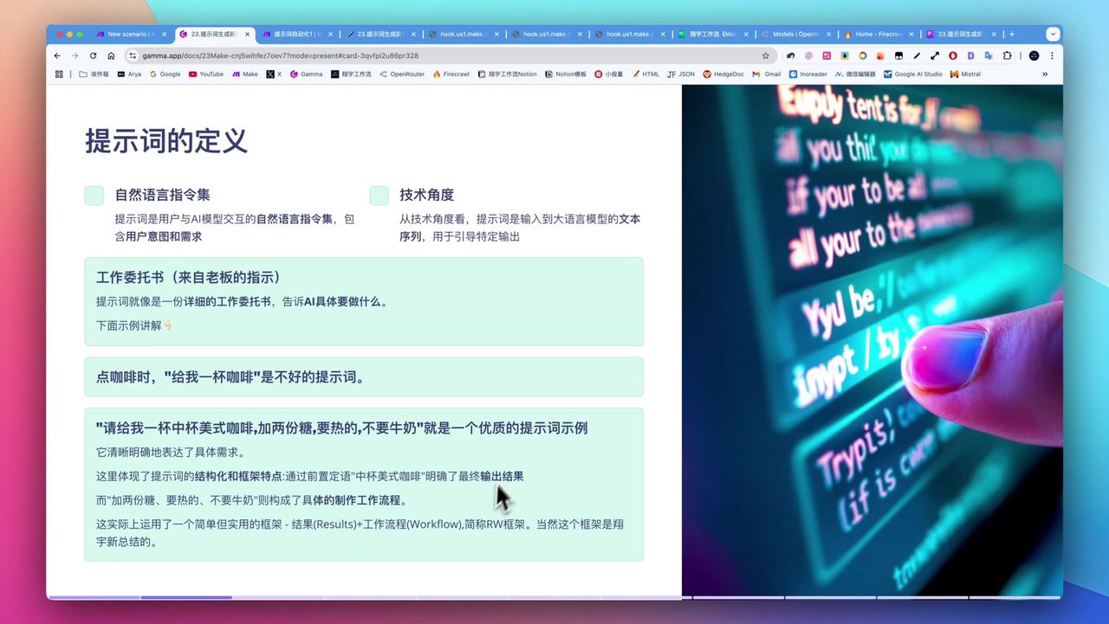
Task: Open the Google Translate extension icon
Action: point(989,55)
